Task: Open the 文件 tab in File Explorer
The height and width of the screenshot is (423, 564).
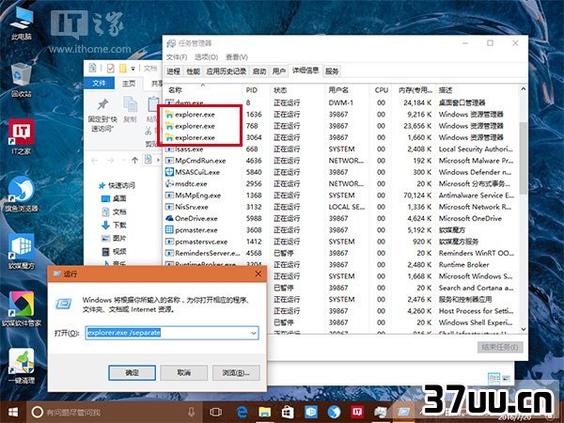Action: tap(99, 83)
